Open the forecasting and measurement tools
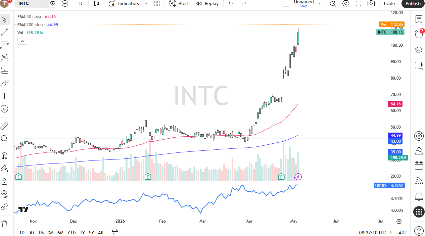425x236 pixels. 4,70
